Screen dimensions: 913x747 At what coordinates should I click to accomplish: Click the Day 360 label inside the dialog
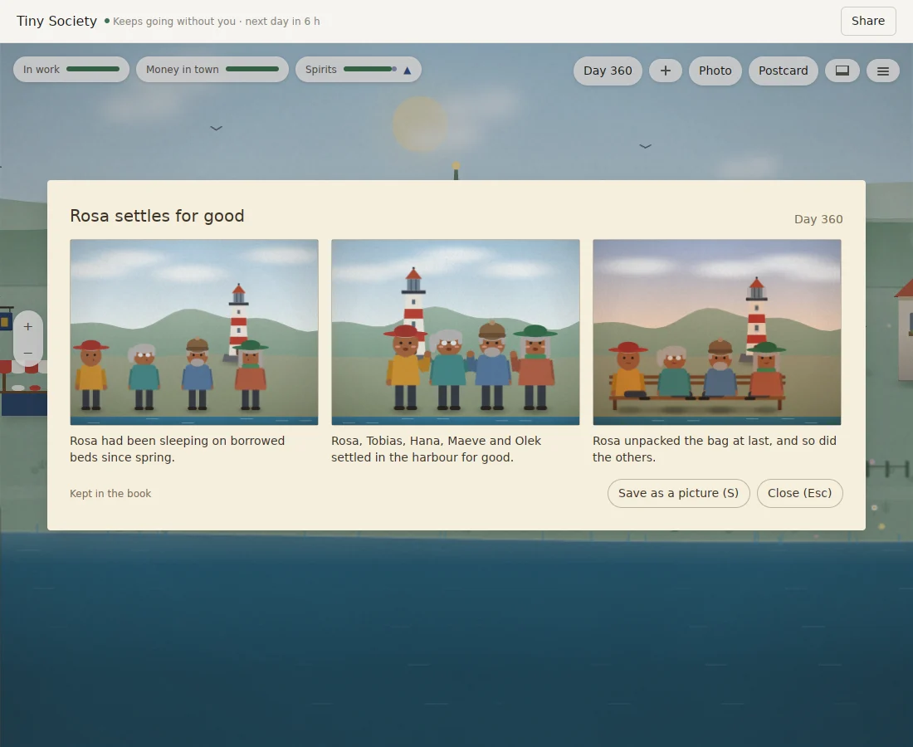click(818, 219)
